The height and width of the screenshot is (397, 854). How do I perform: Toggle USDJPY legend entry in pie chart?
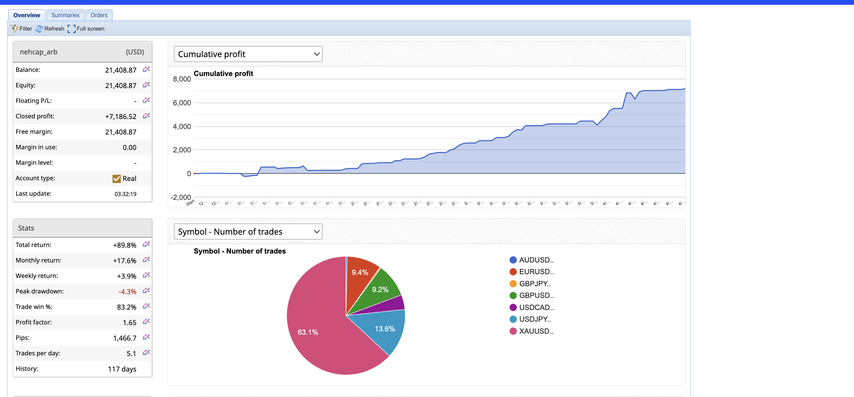pyautogui.click(x=534, y=319)
